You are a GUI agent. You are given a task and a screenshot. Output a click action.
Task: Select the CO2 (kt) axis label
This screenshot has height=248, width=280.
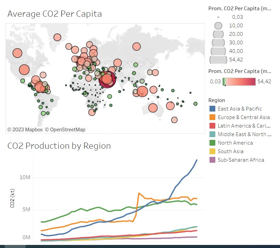12,198
